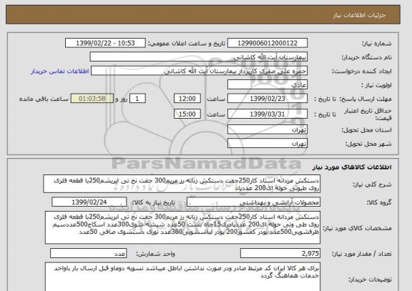Screen dimensions: 412x291
Task: Select the product group field محصولات آرایشی و بهداشتی
Action: pos(253,202)
